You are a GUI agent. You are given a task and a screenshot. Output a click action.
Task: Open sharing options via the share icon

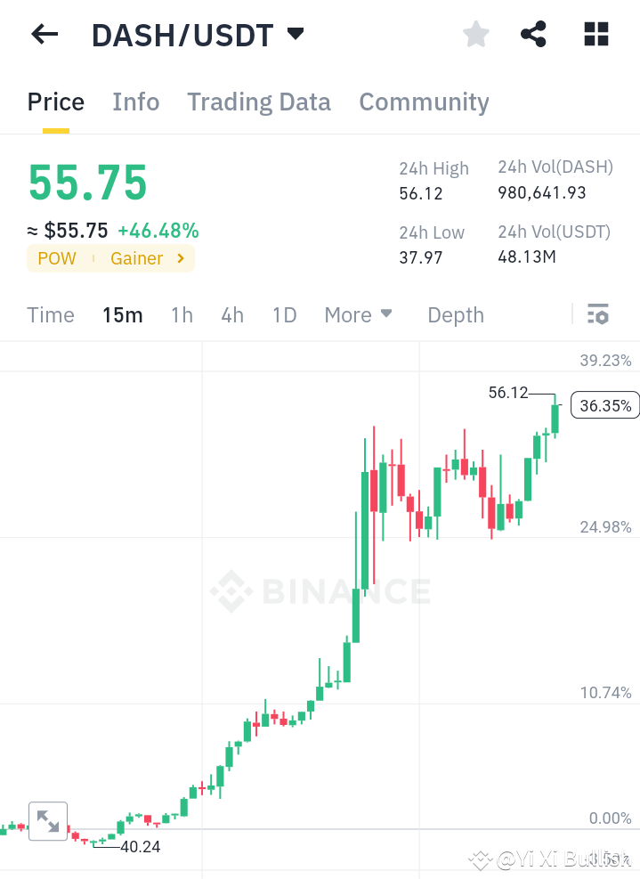pyautogui.click(x=533, y=33)
